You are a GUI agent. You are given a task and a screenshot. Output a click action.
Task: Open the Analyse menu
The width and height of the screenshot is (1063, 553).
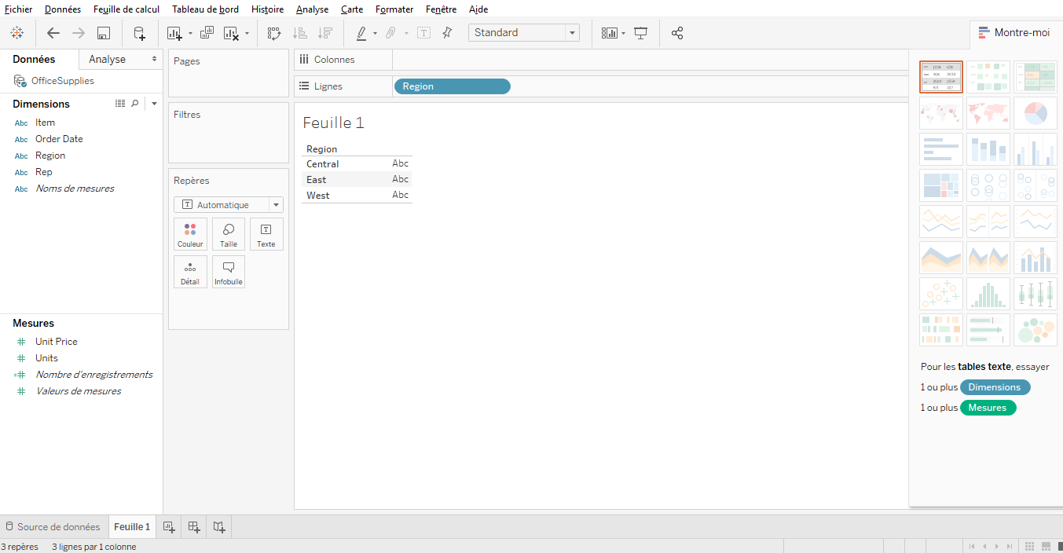(312, 9)
